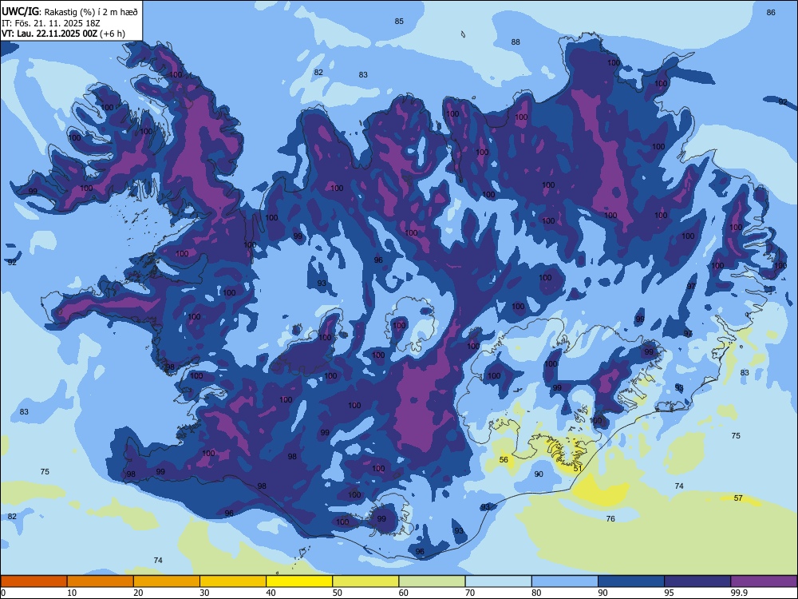Select the legend tick label 30

[204, 593]
